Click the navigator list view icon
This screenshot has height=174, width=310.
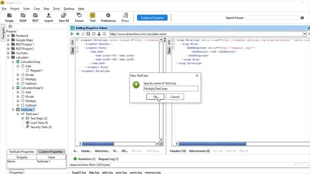pyautogui.click(x=10, y=27)
